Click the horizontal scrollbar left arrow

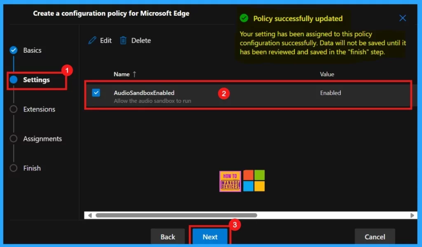coord(90,215)
